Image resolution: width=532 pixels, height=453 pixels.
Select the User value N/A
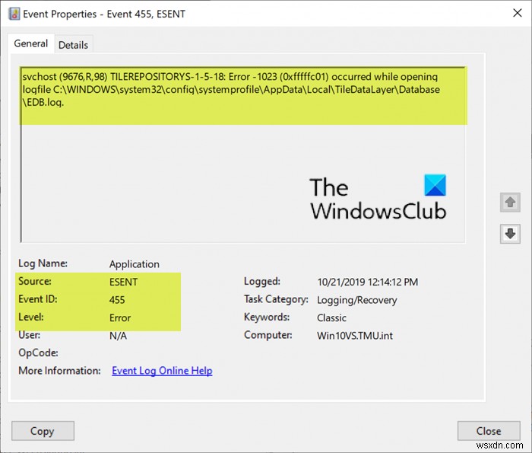[x=118, y=336]
